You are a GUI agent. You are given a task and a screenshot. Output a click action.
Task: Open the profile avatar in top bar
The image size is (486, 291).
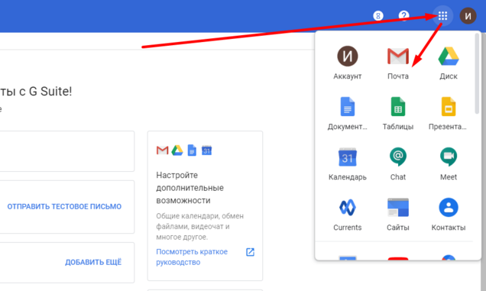(468, 15)
